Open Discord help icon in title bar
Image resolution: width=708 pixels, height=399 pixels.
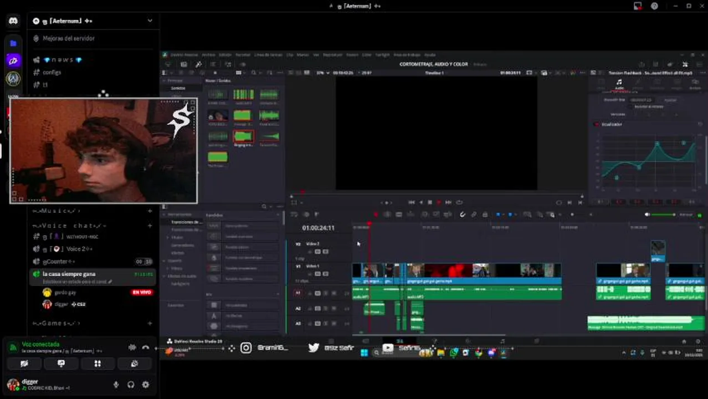click(x=654, y=6)
